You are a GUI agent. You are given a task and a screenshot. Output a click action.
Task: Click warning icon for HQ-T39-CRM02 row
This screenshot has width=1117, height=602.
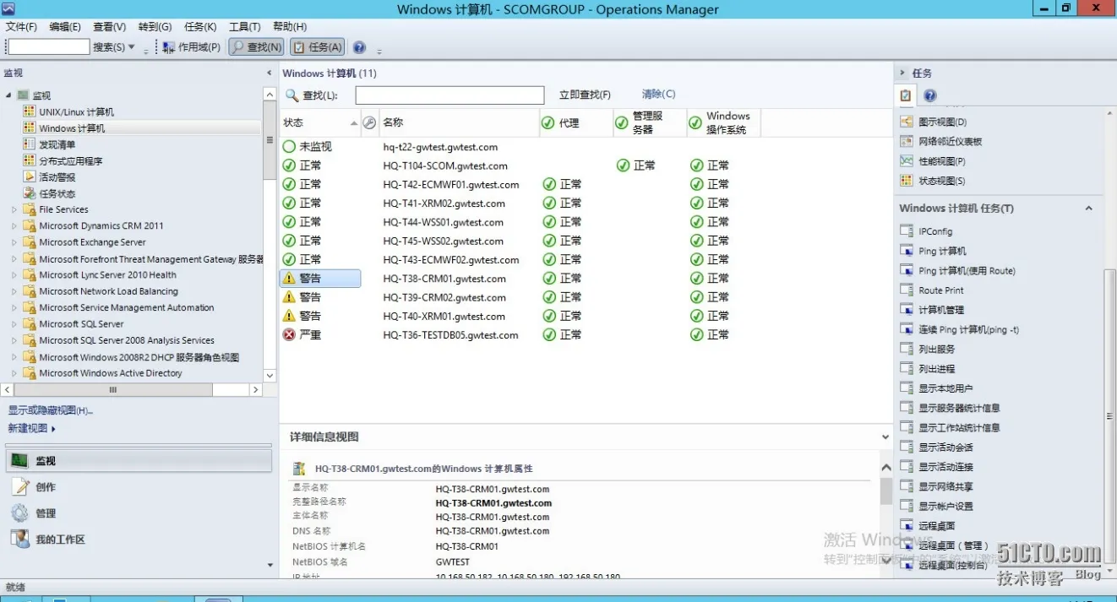coord(289,297)
